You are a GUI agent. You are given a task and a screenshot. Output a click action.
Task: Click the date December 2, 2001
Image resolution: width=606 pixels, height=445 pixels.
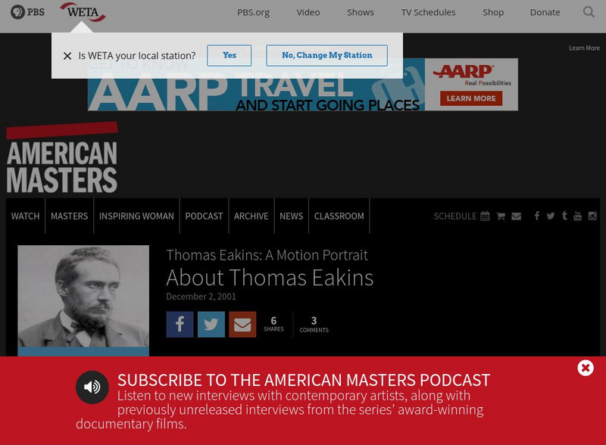tap(201, 296)
